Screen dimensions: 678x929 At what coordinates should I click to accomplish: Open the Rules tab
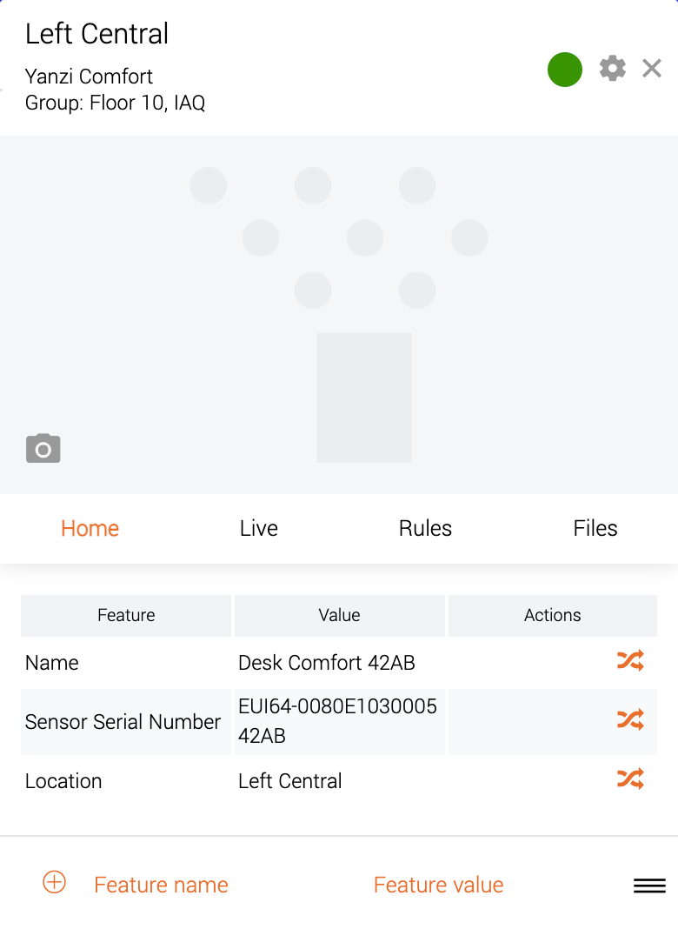pyautogui.click(x=425, y=529)
